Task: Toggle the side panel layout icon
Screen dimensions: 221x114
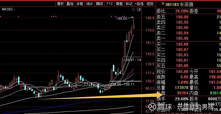Action: pos(139,10)
